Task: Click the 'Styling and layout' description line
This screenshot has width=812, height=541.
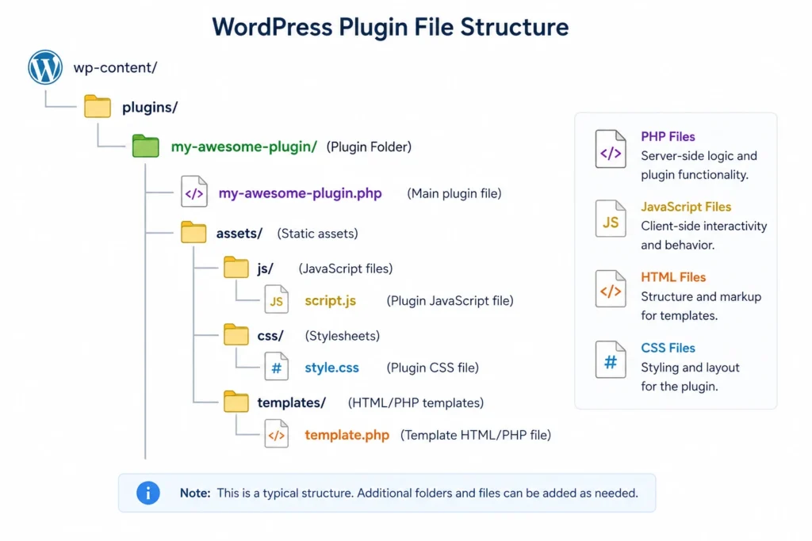Action: point(691,368)
